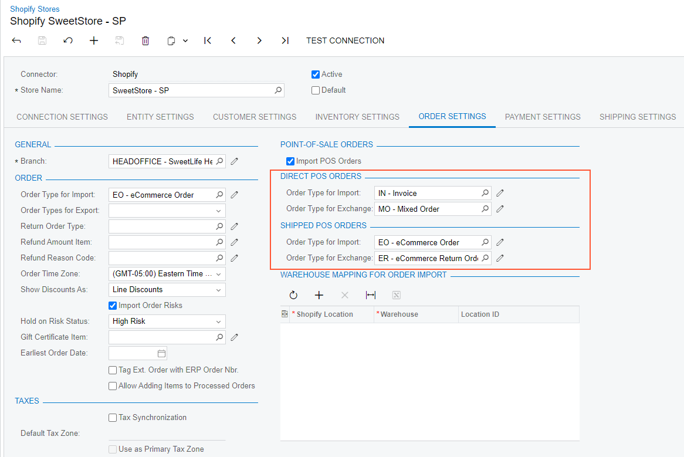The image size is (684, 457).
Task: Enable Allow Adding Items to Processed Orders
Action: [113, 386]
